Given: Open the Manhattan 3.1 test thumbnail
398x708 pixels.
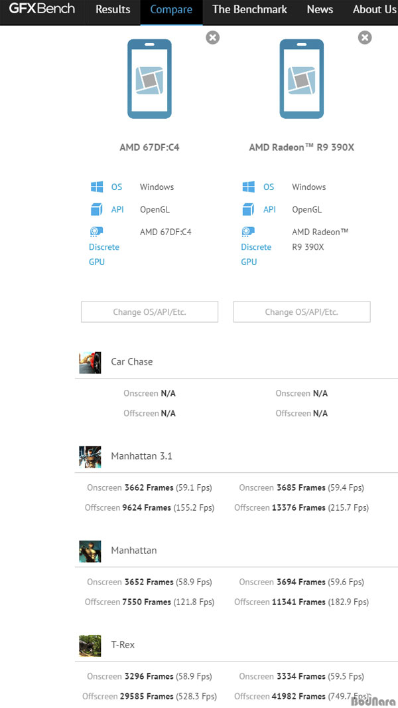Looking at the screenshot, I should [90, 456].
